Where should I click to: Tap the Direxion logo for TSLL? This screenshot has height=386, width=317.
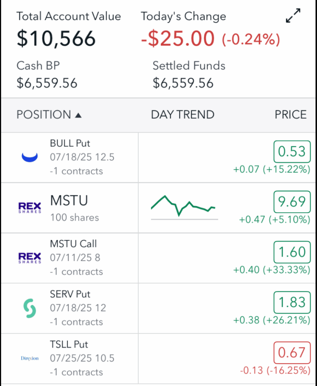(30, 358)
